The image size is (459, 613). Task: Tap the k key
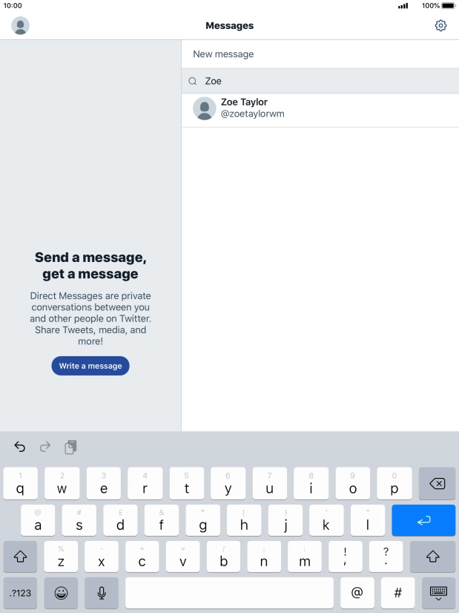click(326, 520)
